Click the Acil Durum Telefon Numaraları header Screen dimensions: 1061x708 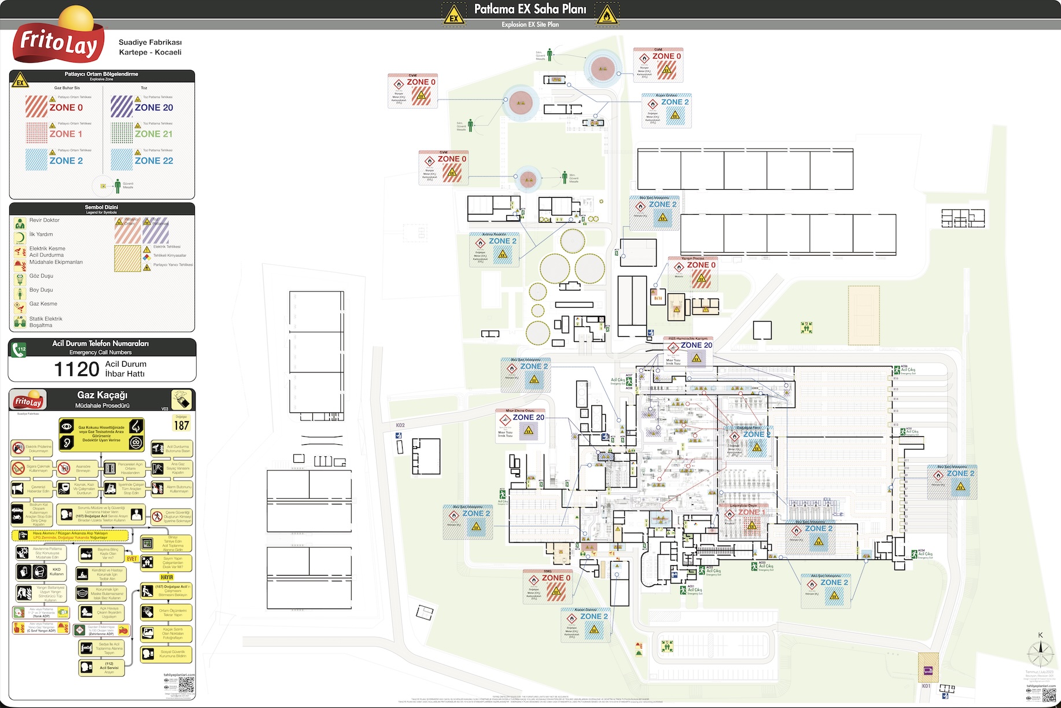(x=101, y=347)
